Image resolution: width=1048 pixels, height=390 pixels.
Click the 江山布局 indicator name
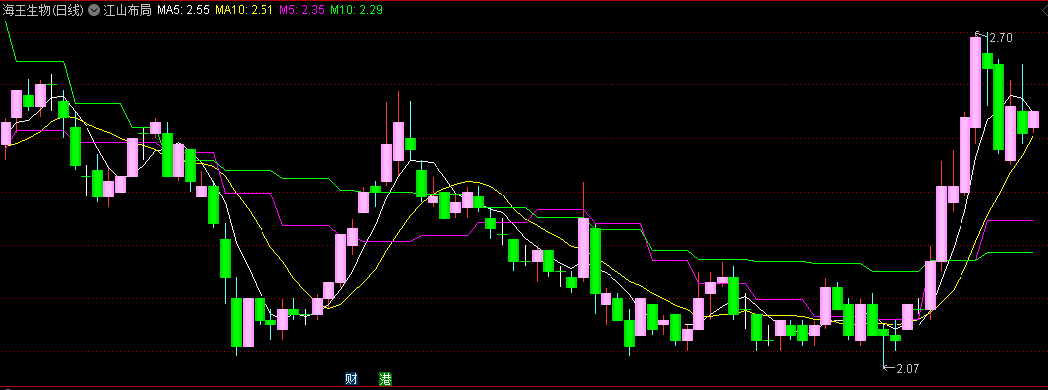[x=128, y=11]
